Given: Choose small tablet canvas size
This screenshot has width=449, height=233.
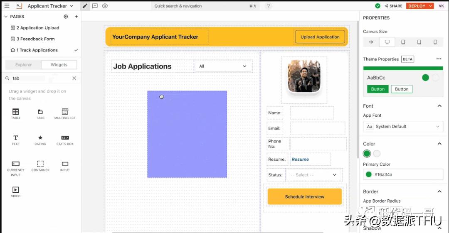Looking at the screenshot, I should [x=419, y=42].
